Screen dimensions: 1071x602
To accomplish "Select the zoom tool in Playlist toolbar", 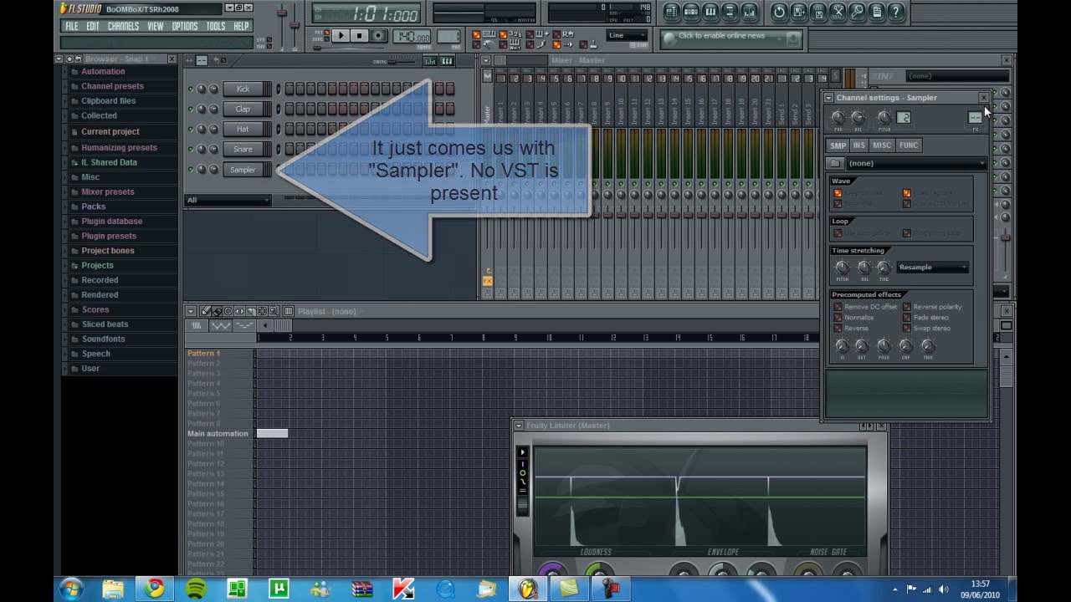I will coord(274,311).
